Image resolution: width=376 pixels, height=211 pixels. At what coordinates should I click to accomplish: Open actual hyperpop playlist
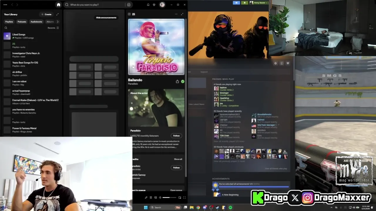tap(31, 92)
